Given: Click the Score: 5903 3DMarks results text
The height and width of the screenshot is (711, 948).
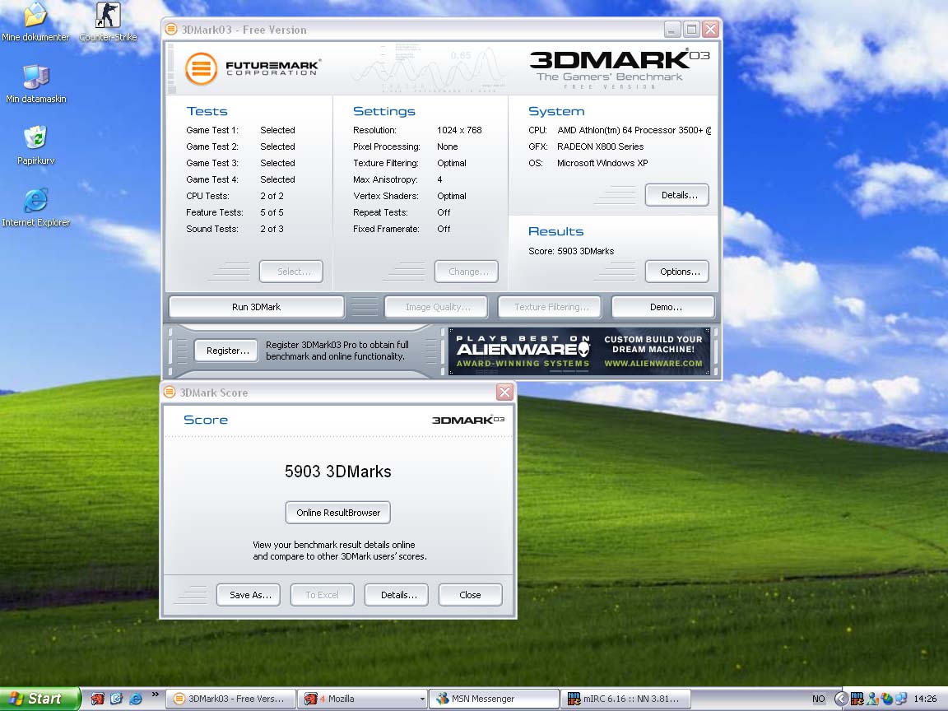Looking at the screenshot, I should coord(571,251).
